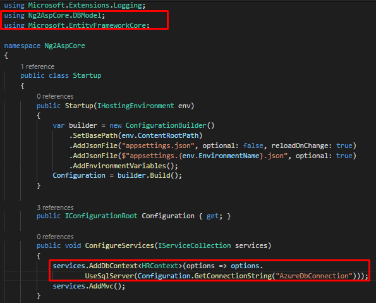Click 'services.AddMvc()' statement
Screen dimensions: 376x303
[89, 286]
